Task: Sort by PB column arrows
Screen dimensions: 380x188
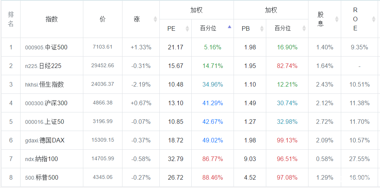Action: click(x=262, y=28)
